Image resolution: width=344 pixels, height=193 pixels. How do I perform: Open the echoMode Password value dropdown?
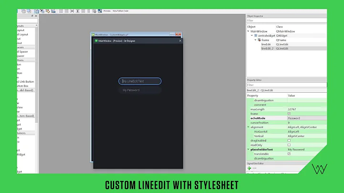point(307,118)
